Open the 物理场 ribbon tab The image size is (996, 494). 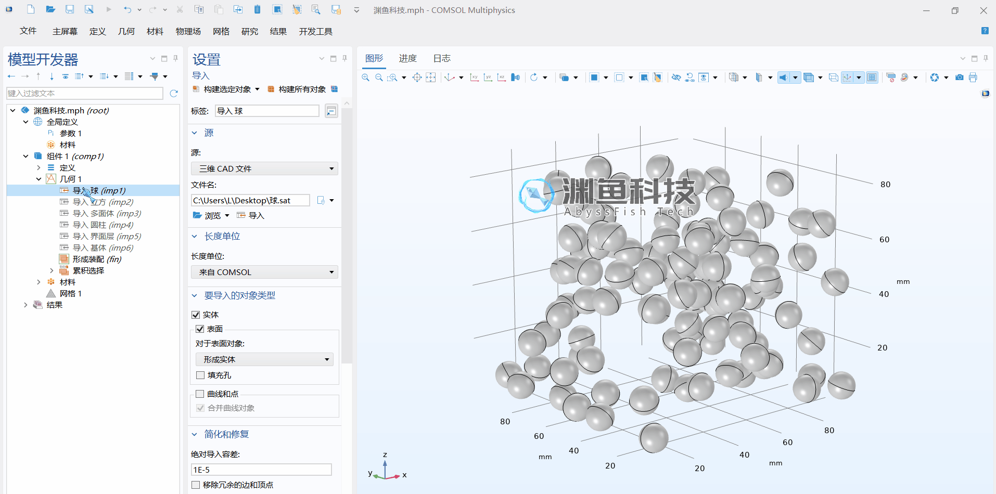tap(188, 31)
